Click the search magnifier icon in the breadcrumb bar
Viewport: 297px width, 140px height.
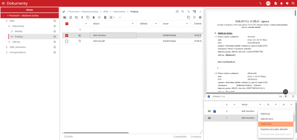pos(183,12)
